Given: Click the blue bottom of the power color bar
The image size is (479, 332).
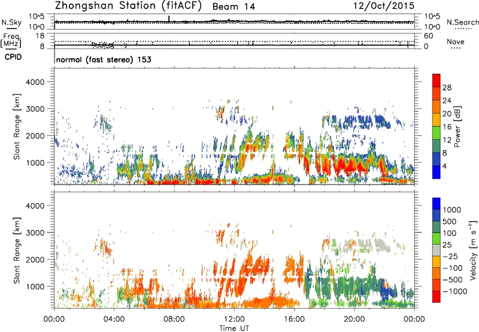Looking at the screenshot, I should point(436,173).
